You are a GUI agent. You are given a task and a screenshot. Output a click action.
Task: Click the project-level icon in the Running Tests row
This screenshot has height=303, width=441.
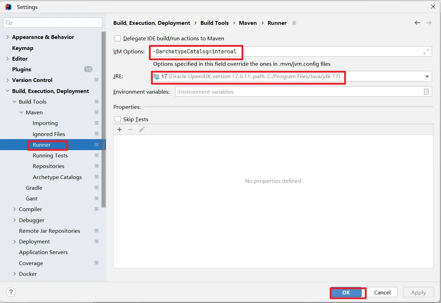coord(97,156)
